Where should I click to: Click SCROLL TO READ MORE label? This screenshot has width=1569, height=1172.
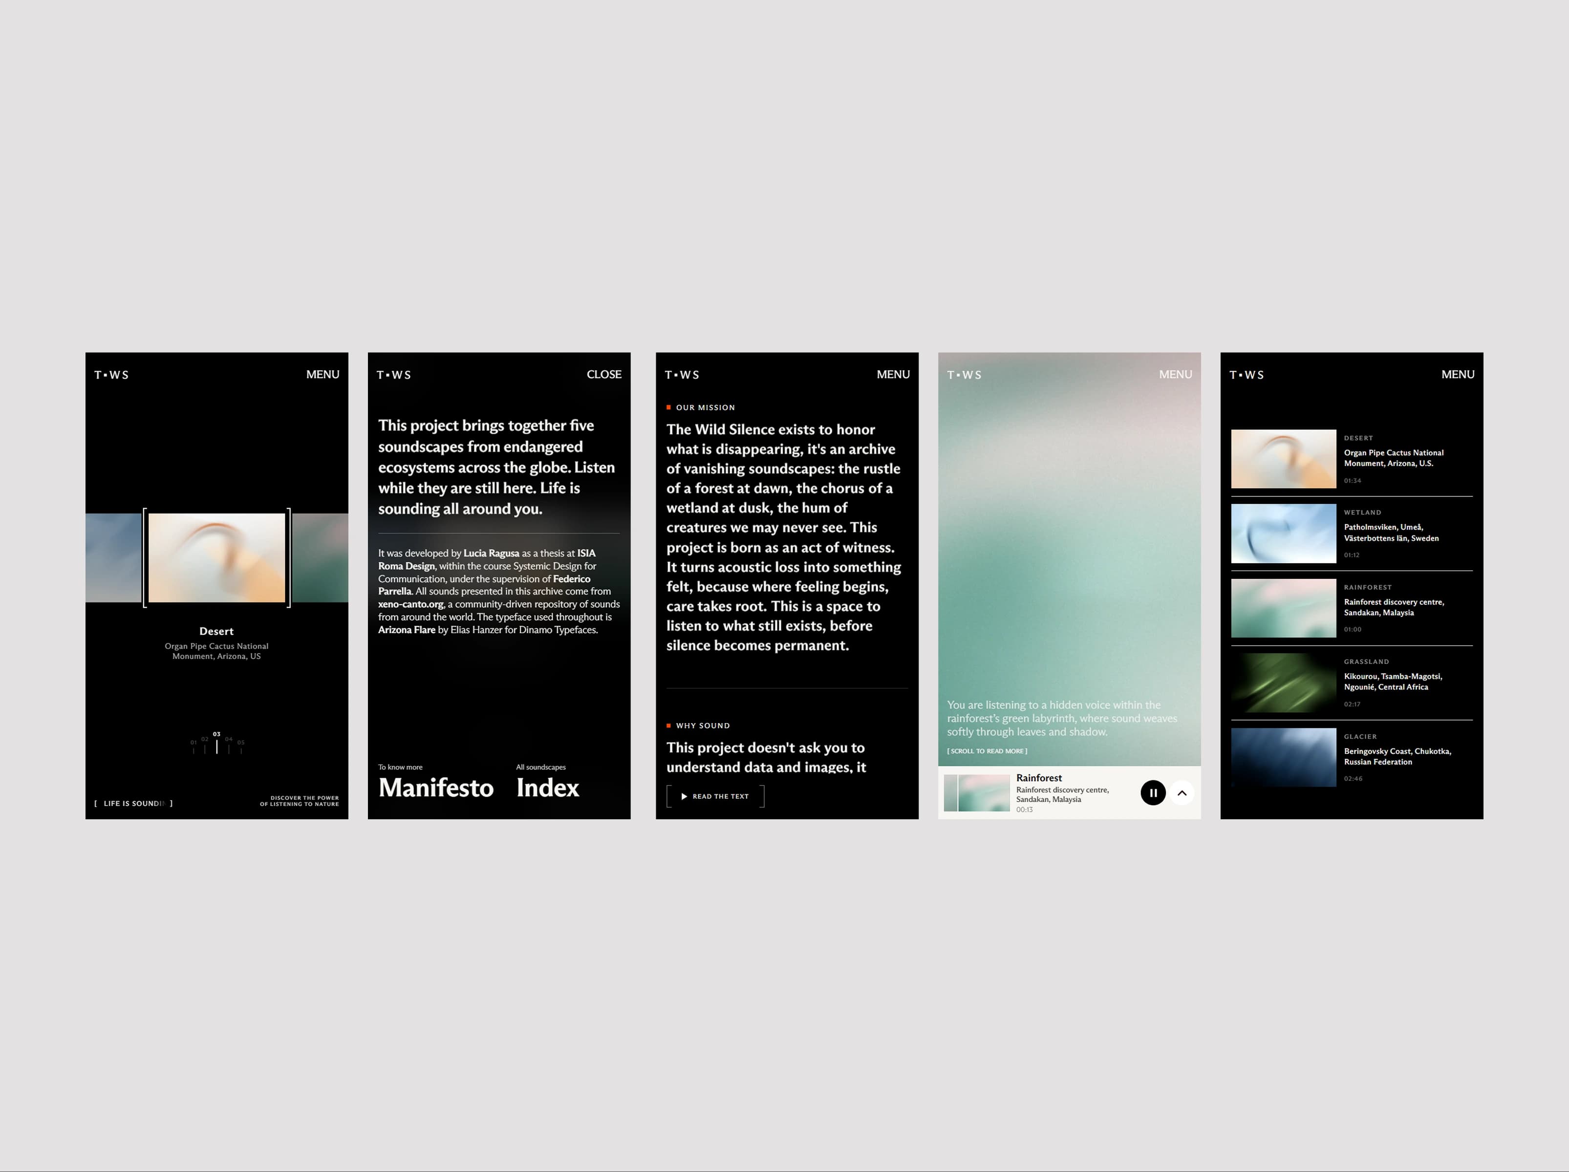(x=987, y=751)
